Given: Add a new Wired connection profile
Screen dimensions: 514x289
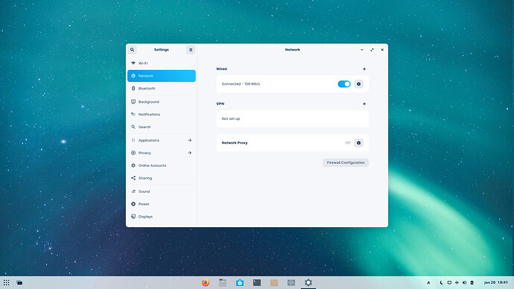Looking at the screenshot, I should [x=364, y=69].
